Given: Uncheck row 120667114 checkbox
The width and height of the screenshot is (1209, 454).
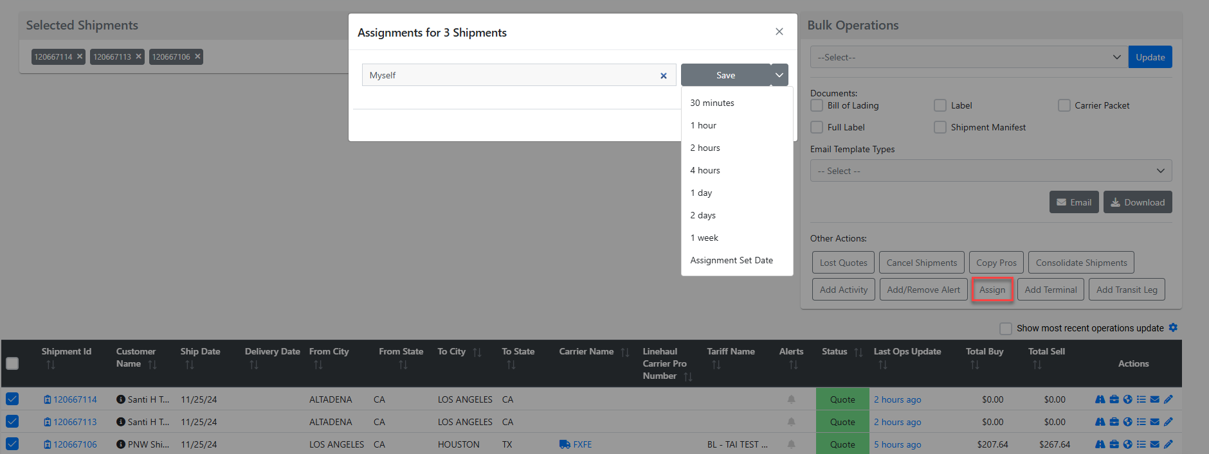Looking at the screenshot, I should pyautogui.click(x=12, y=399).
